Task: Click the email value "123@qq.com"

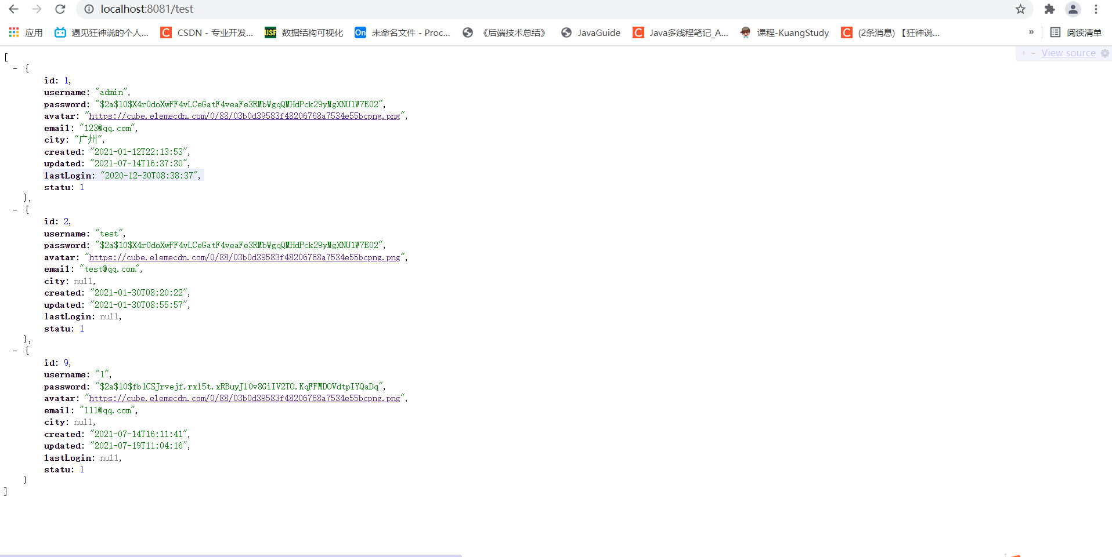Action: (x=108, y=128)
